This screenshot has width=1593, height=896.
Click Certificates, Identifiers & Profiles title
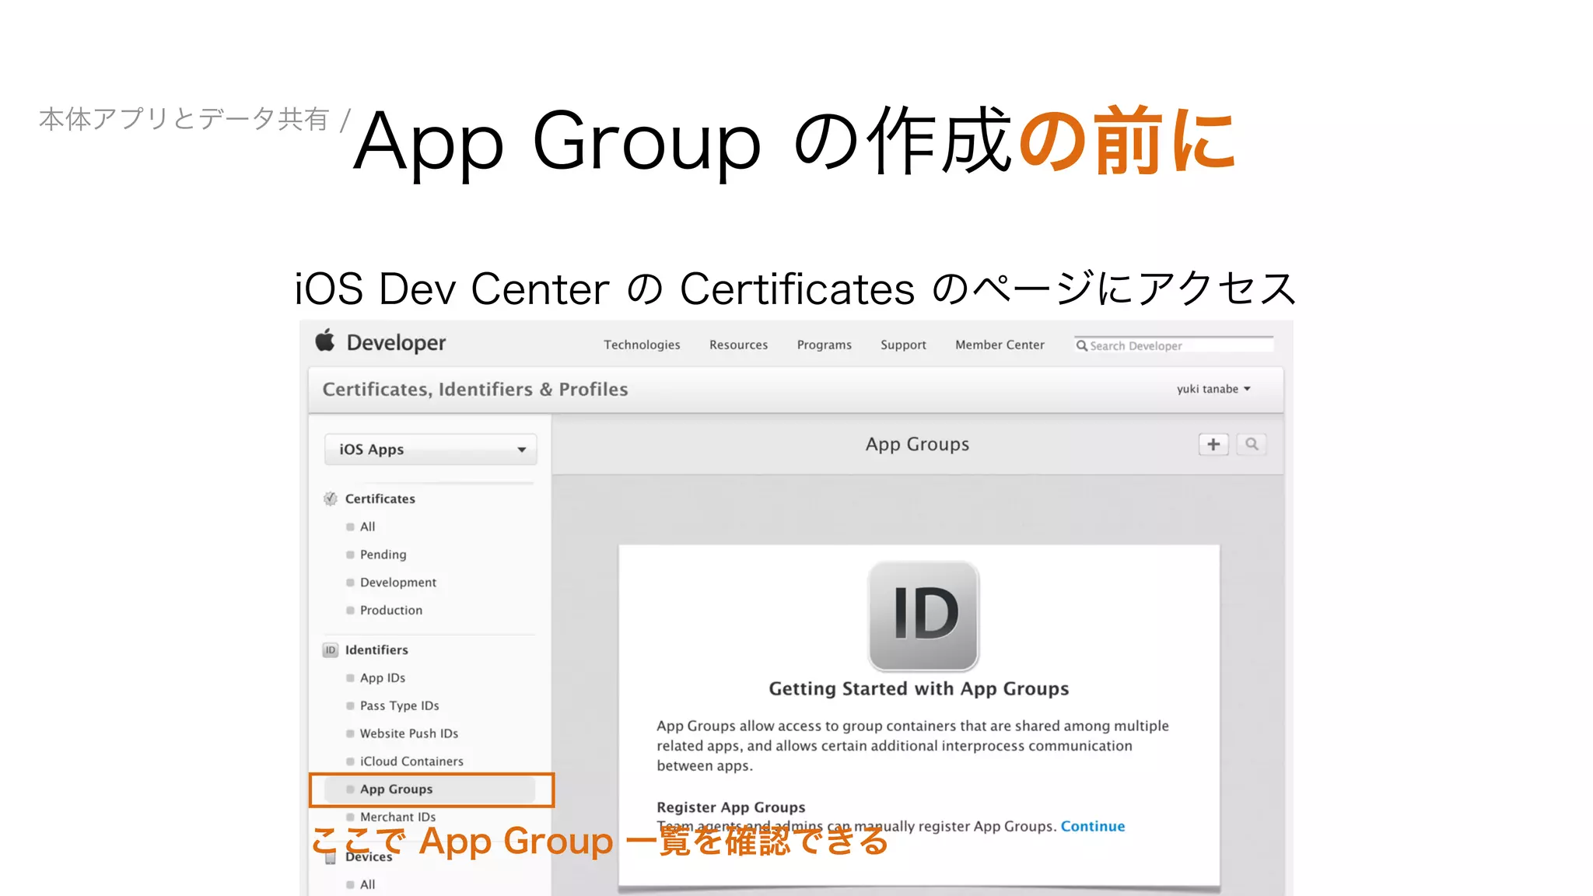475,389
